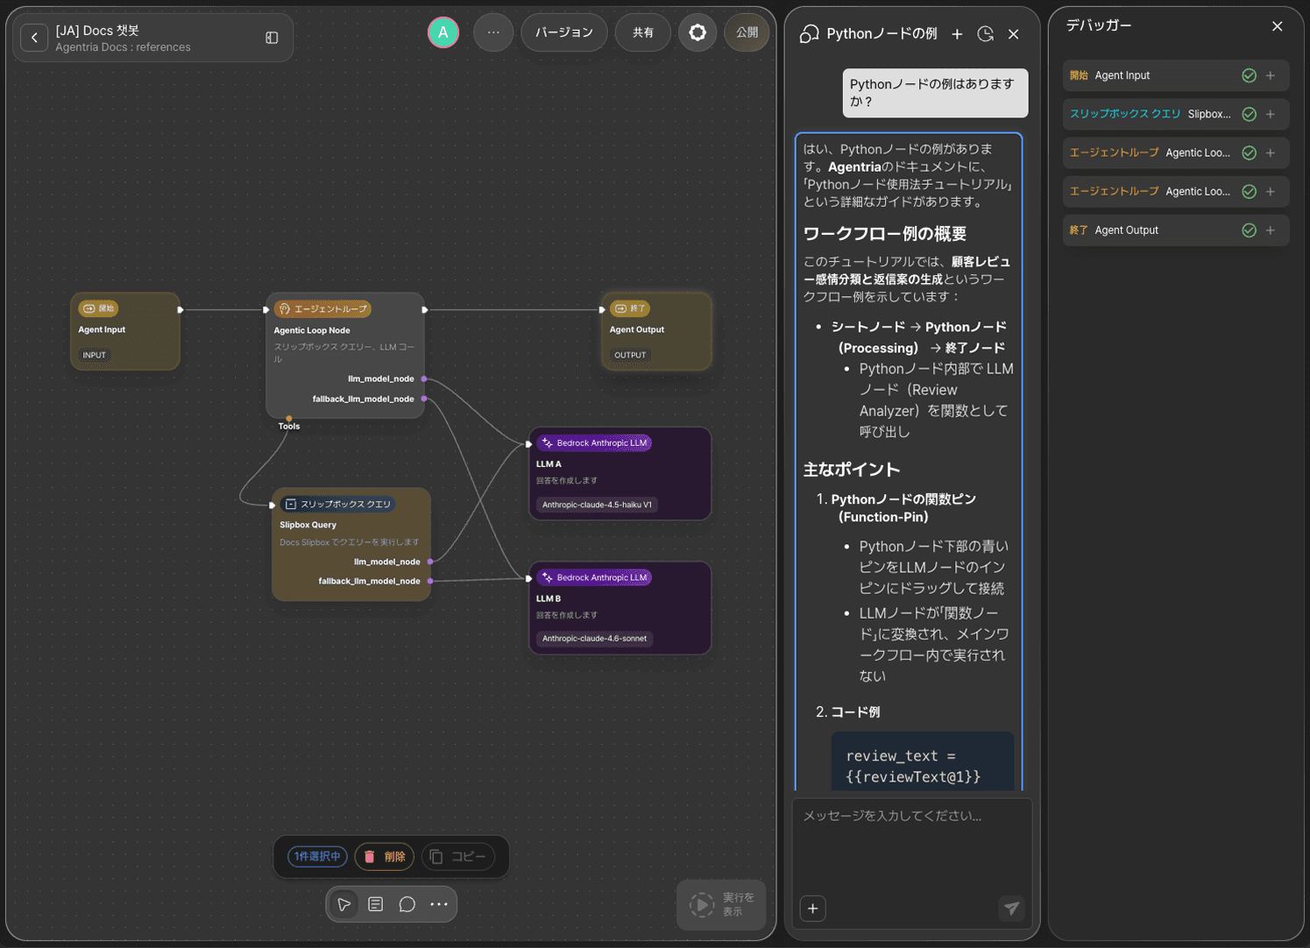
Task: Click the [JA] Docs 챗봇 title
Action: (97, 31)
